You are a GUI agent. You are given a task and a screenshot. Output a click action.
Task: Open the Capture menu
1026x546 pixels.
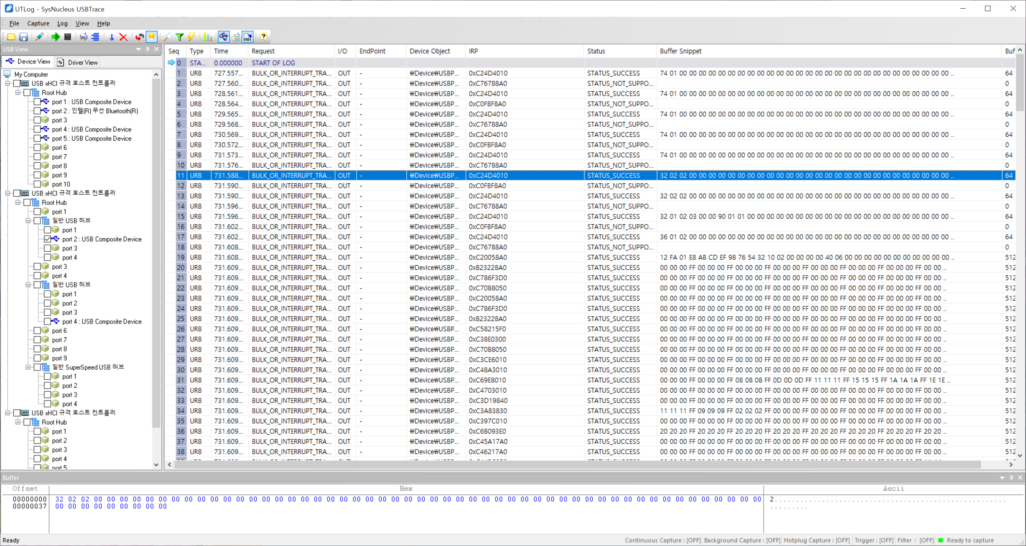[x=38, y=23]
